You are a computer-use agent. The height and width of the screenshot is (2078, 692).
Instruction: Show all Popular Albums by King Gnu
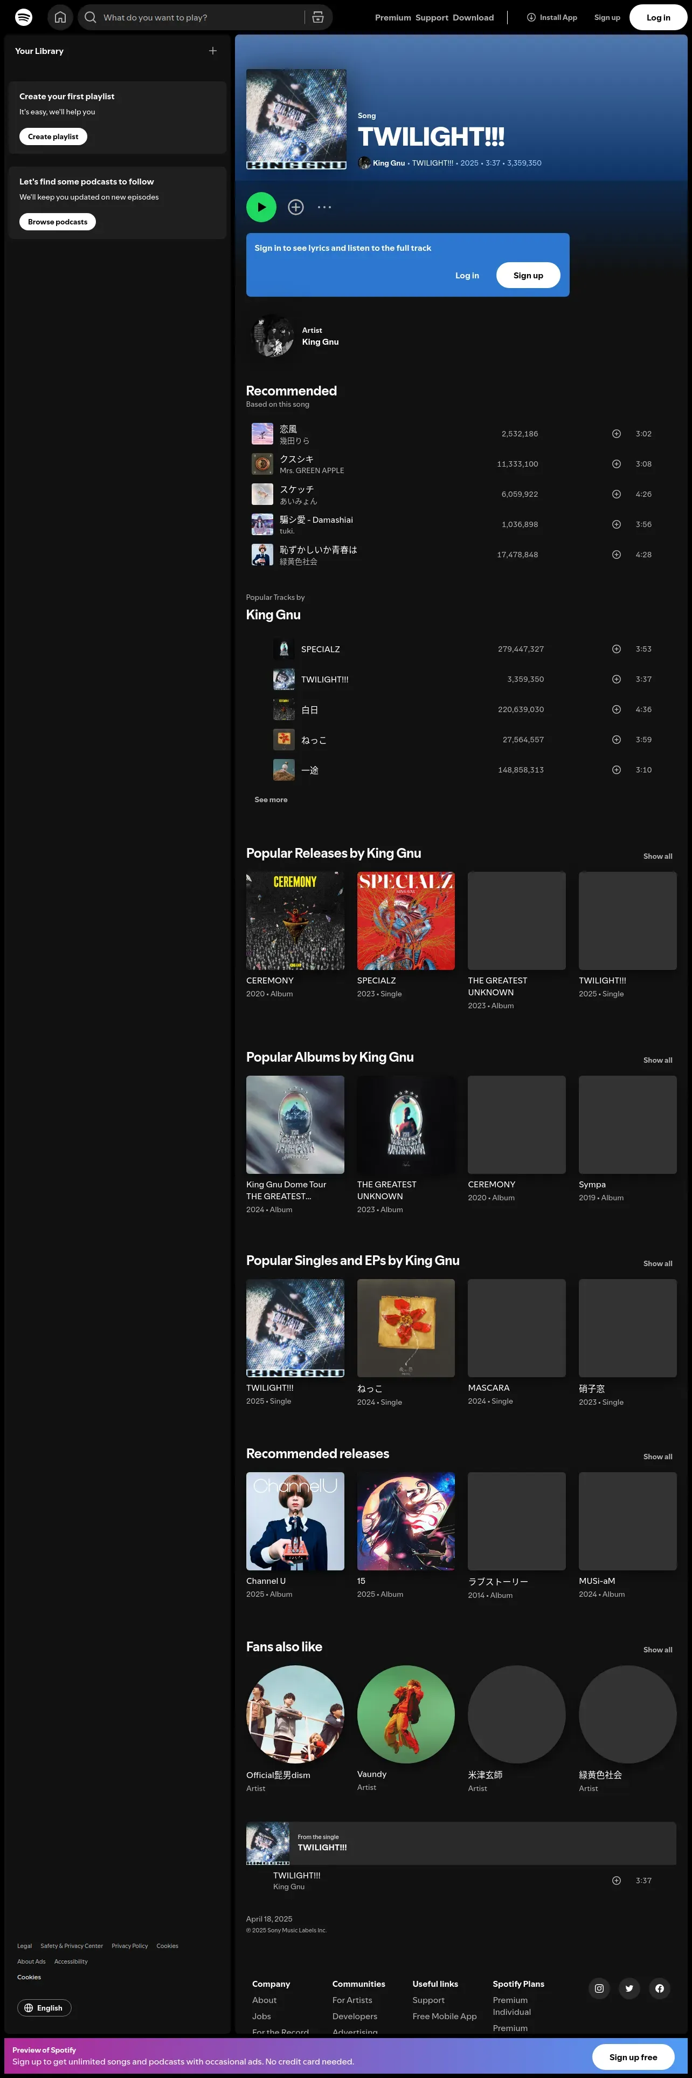coord(658,1061)
